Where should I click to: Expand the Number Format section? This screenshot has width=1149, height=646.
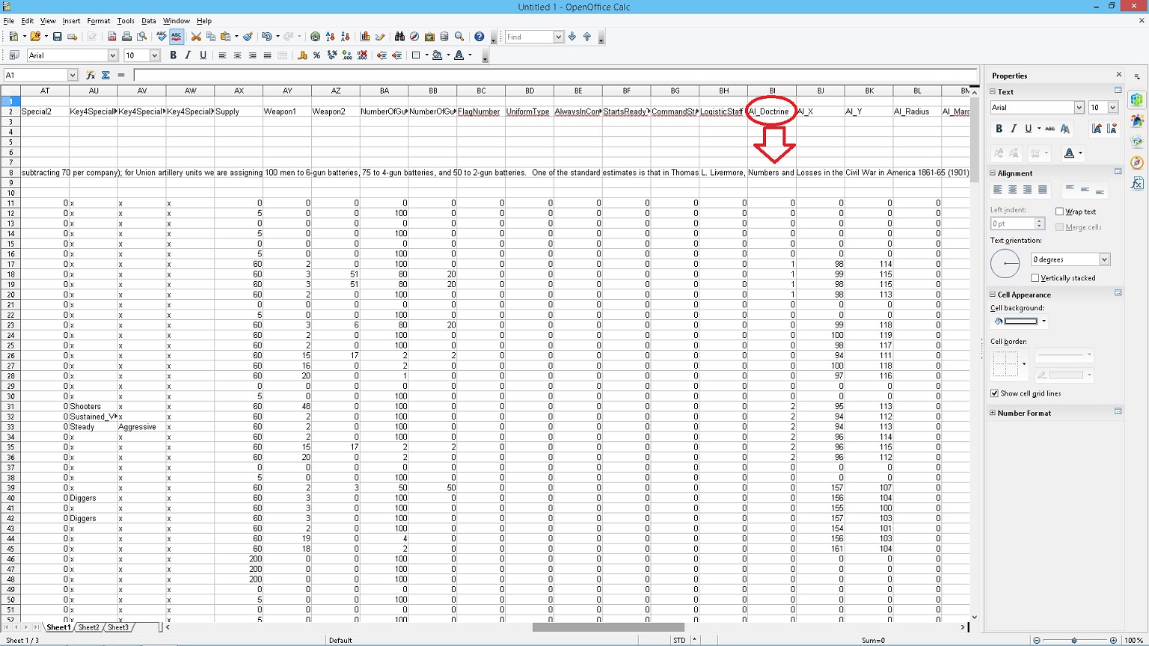993,413
